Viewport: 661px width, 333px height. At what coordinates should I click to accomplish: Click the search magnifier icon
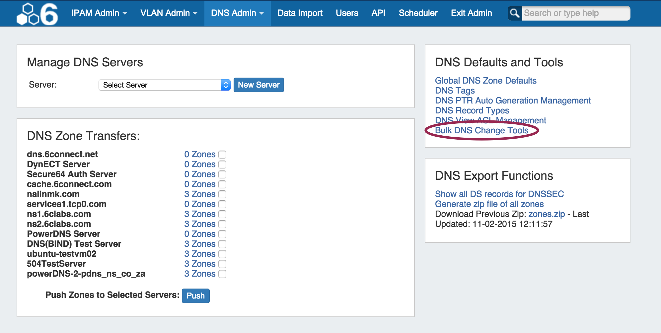click(515, 13)
